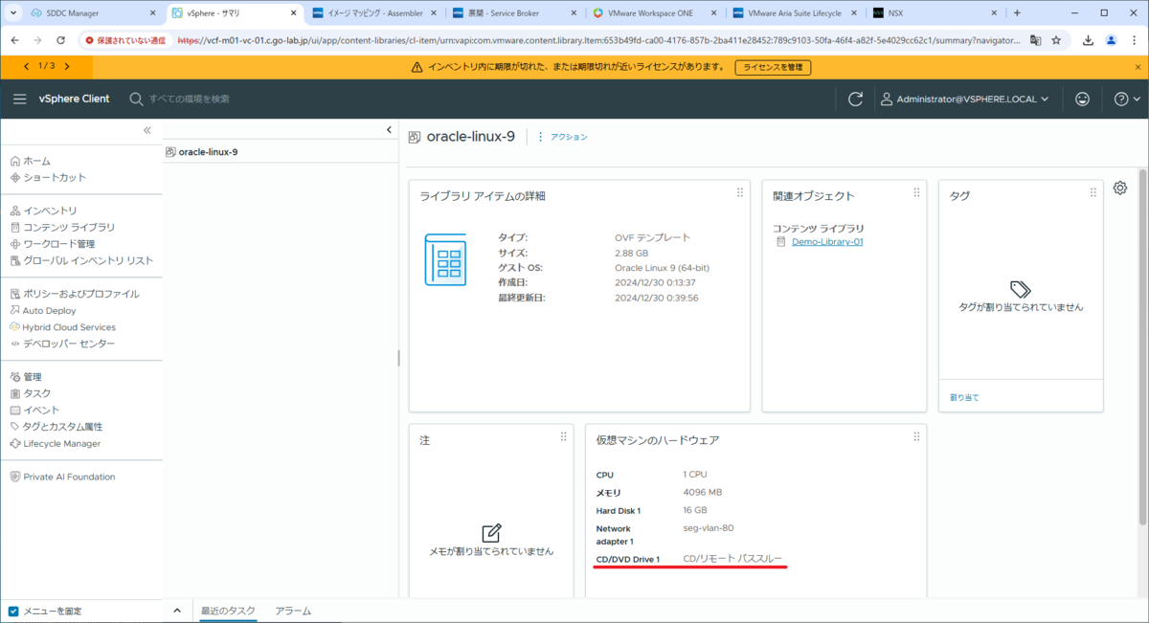Screen dimensions: 1149x623
Task: Switch to アラーム tab
Action: (x=293, y=611)
